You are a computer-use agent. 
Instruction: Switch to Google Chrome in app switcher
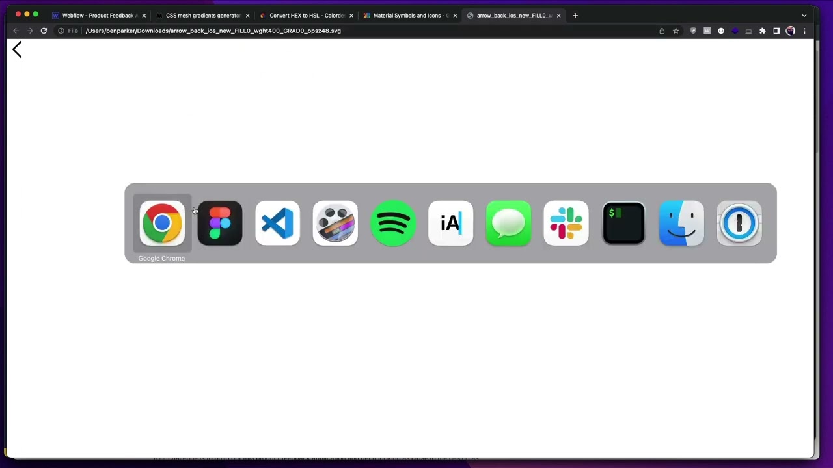click(162, 224)
